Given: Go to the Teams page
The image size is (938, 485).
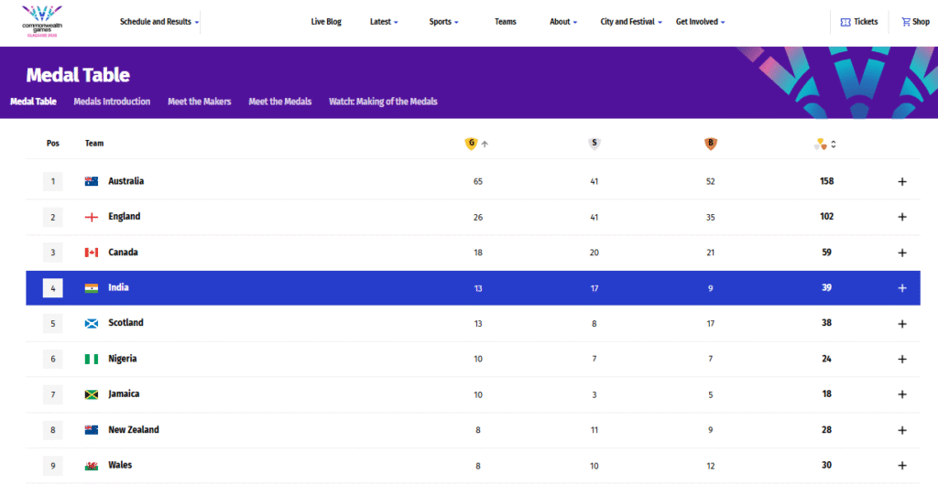Looking at the screenshot, I should pos(506,21).
